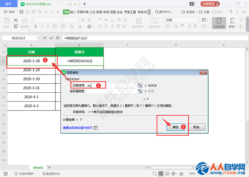Click the decrease font size icon

[89, 20]
